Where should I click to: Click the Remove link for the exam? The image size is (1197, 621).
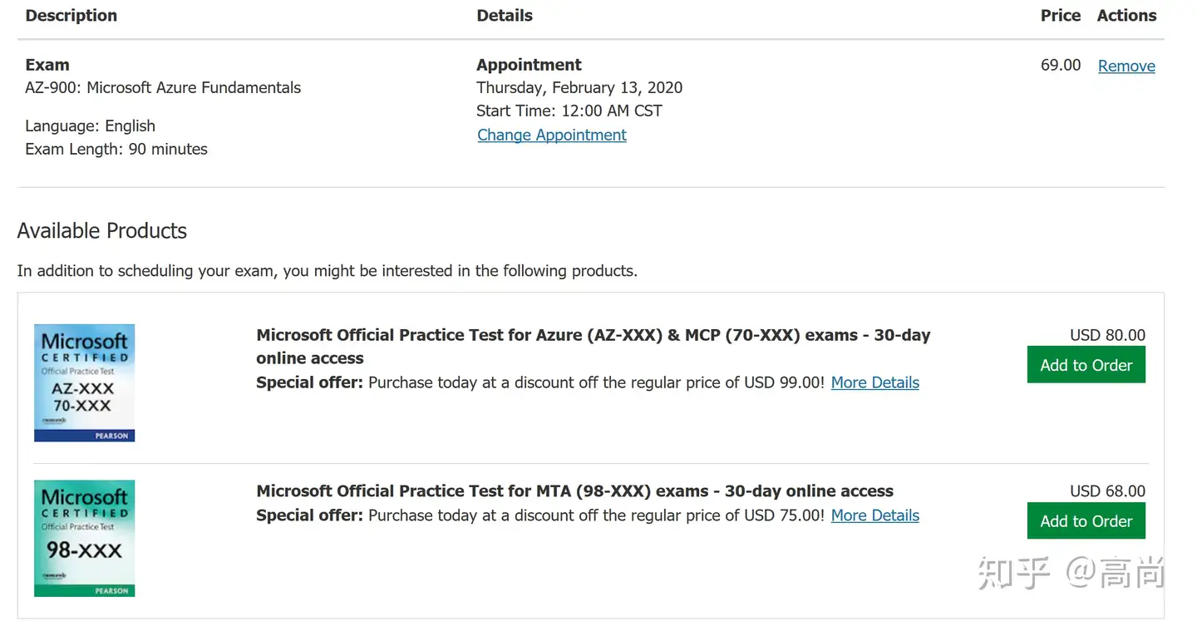[x=1126, y=67]
